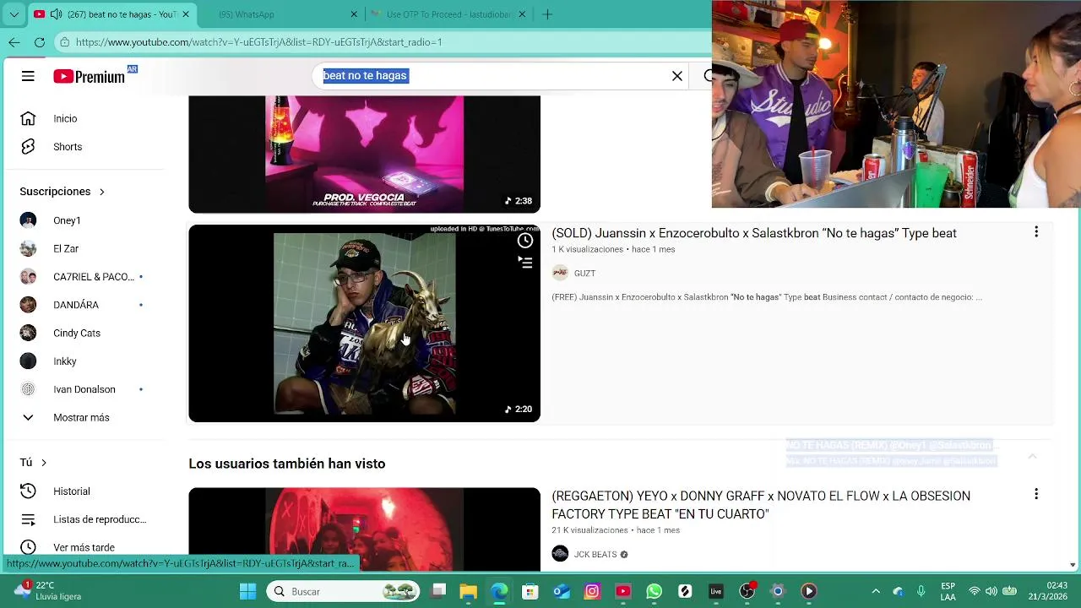The width and height of the screenshot is (1081, 608).
Task: Close the YouTube tab
Action: 186,14
